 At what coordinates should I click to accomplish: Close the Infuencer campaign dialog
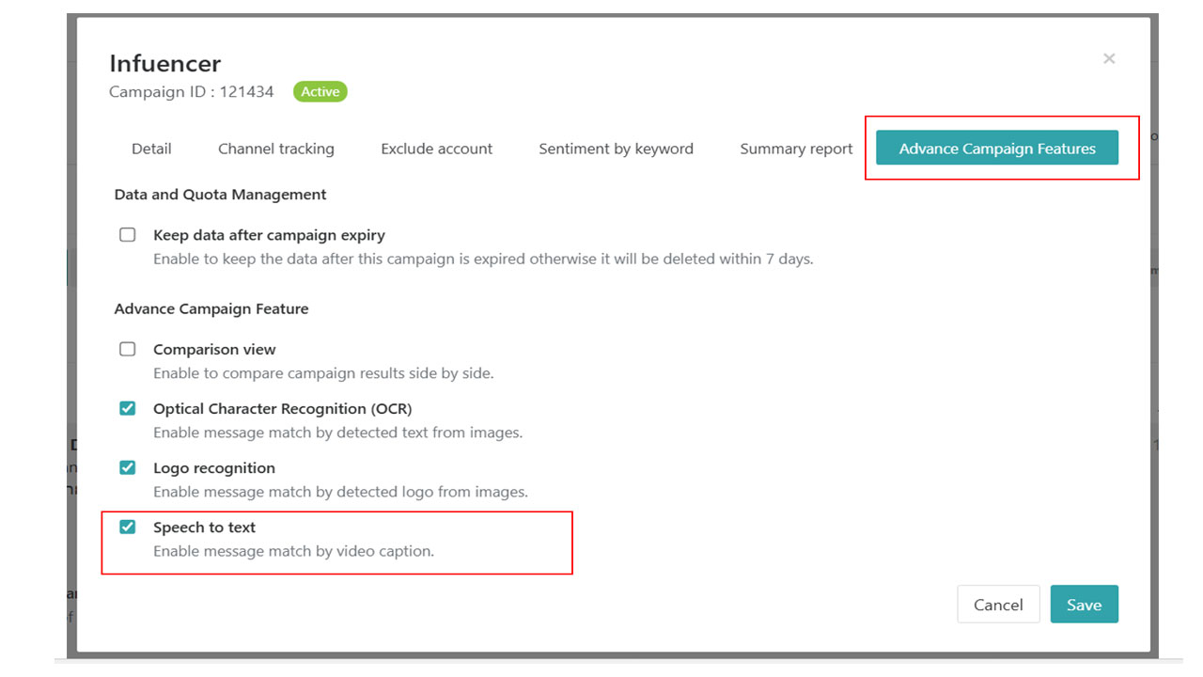(x=1109, y=58)
